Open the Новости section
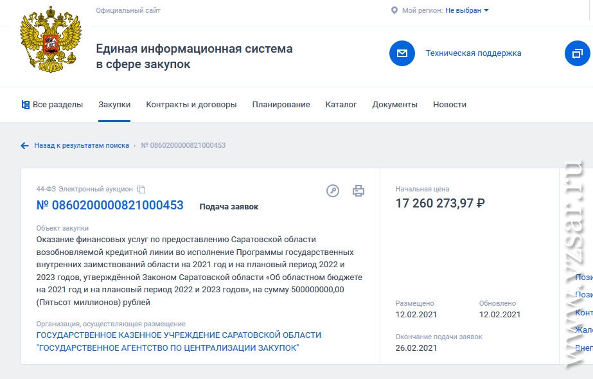 (450, 105)
